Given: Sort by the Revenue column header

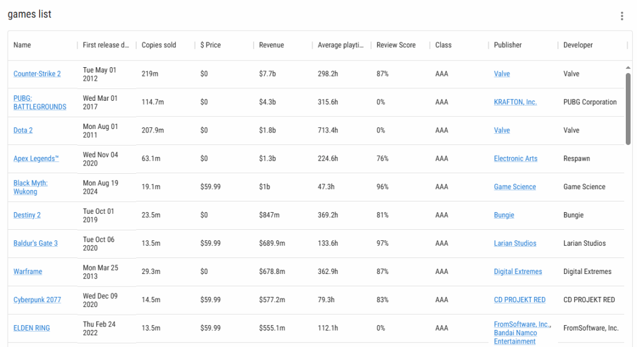Looking at the screenshot, I should pyautogui.click(x=271, y=45).
